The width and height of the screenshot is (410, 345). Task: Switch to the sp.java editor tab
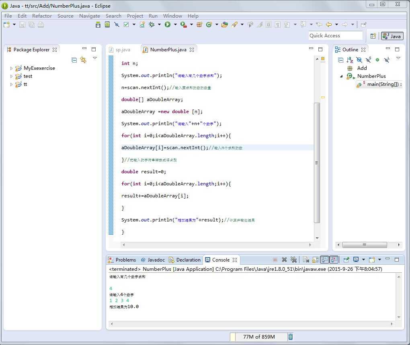pos(123,50)
